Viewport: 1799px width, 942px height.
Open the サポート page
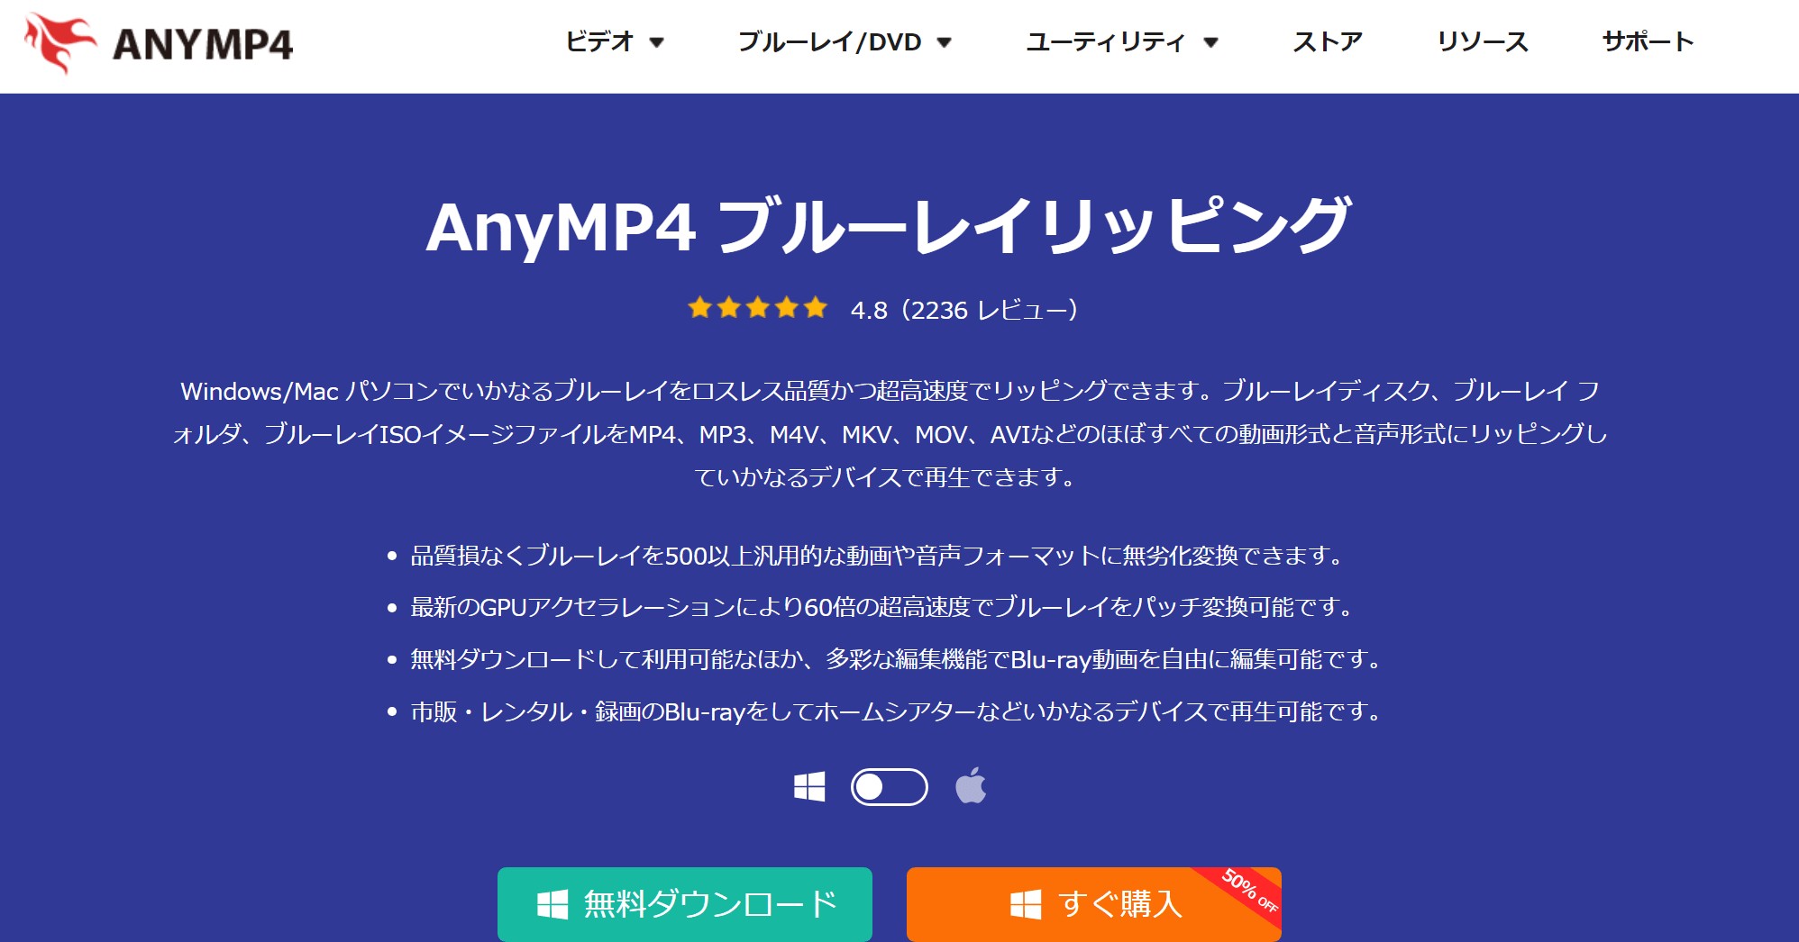(1648, 41)
